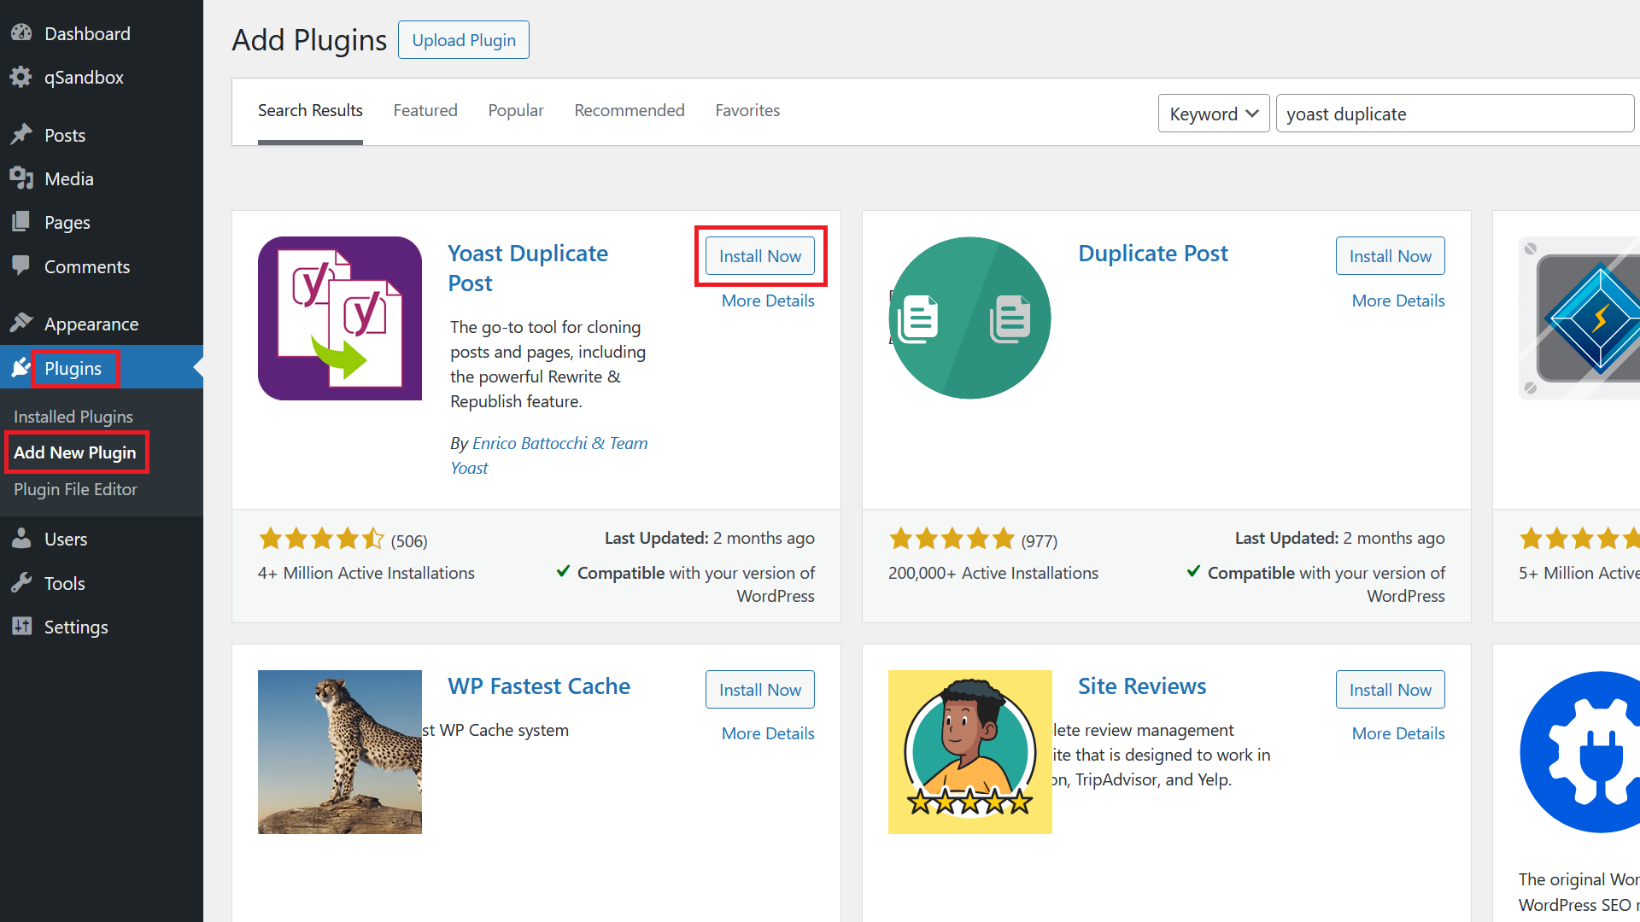The width and height of the screenshot is (1640, 922).
Task: Select the Plugins menu item
Action: point(102,368)
